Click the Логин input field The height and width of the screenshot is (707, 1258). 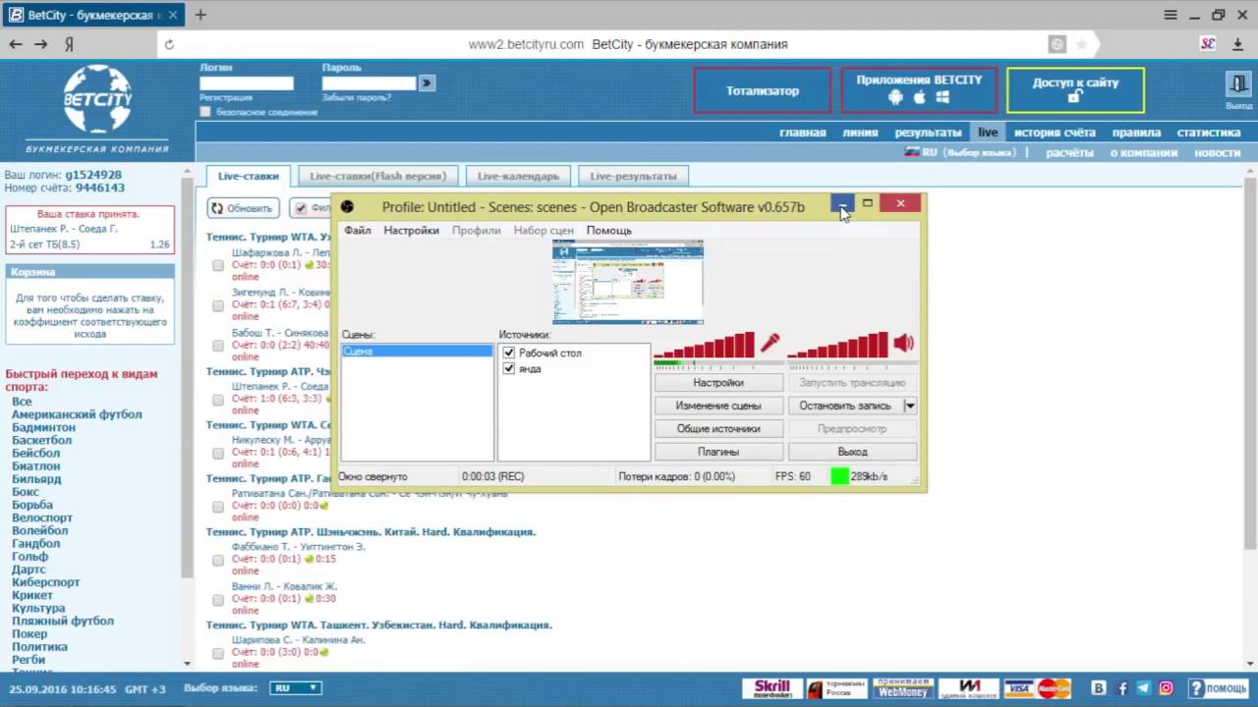pyautogui.click(x=247, y=83)
